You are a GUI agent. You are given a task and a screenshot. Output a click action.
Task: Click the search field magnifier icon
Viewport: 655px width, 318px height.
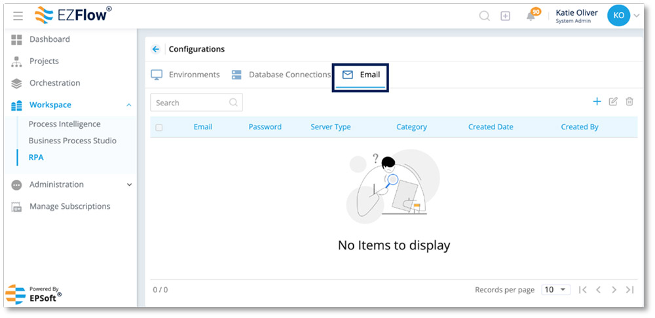tap(234, 103)
